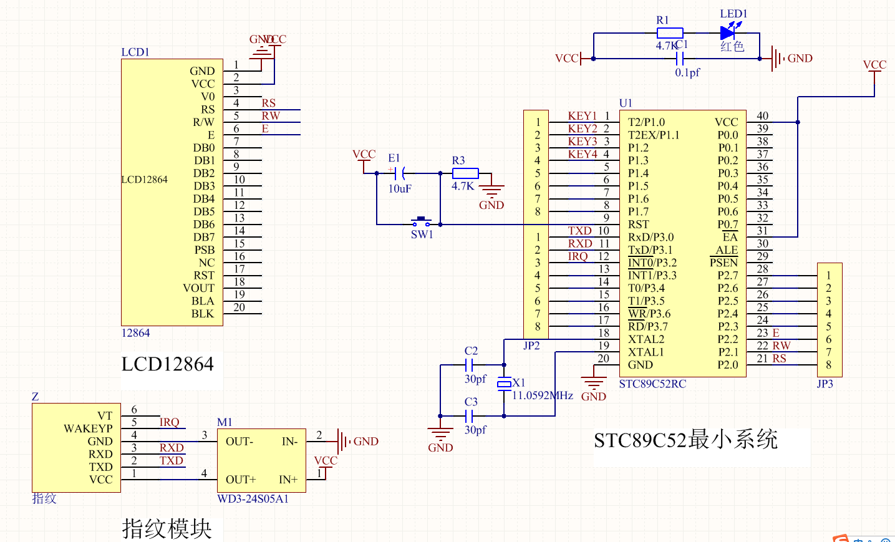Select the 30pf value under C3

[x=475, y=430]
